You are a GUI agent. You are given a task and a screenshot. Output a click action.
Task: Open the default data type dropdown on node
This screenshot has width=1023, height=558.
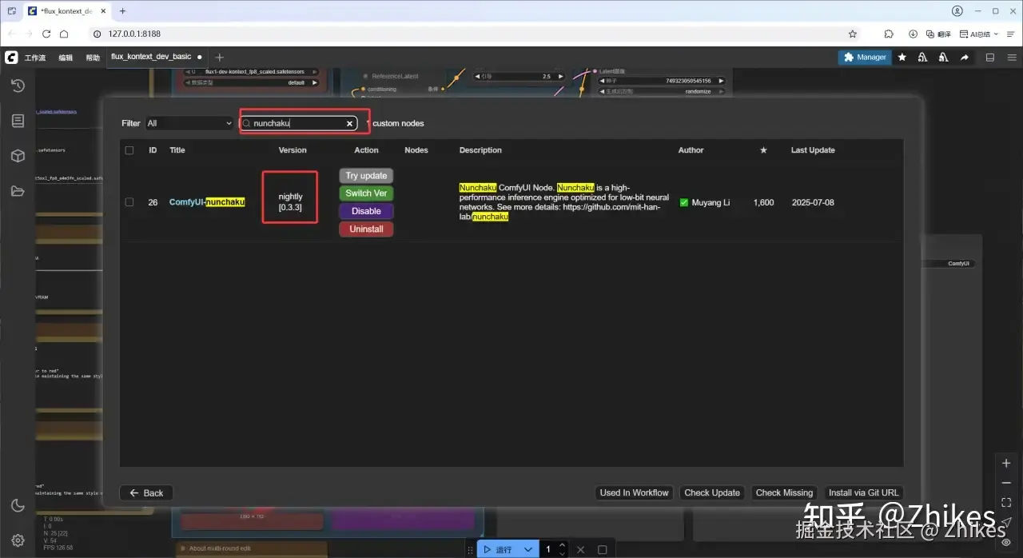(252, 82)
